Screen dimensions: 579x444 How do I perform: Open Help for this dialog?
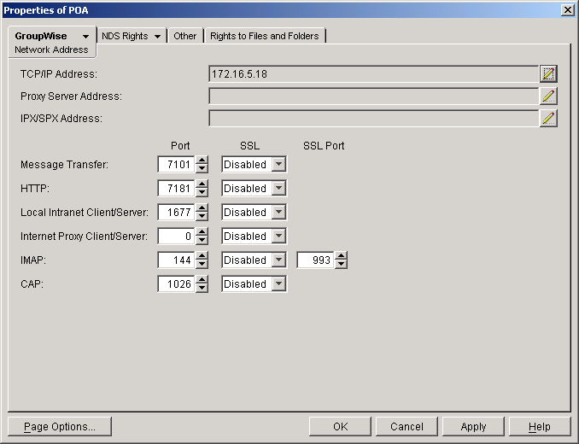coord(540,426)
